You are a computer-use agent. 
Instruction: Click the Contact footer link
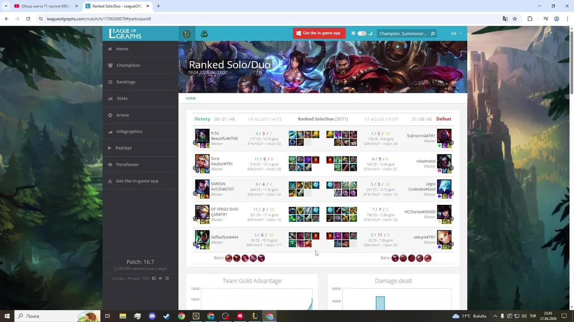[118, 278]
